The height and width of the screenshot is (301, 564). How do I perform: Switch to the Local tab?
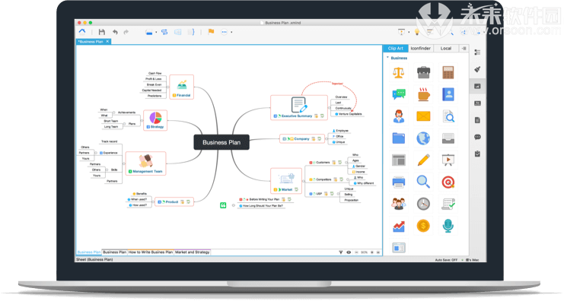tap(446, 48)
